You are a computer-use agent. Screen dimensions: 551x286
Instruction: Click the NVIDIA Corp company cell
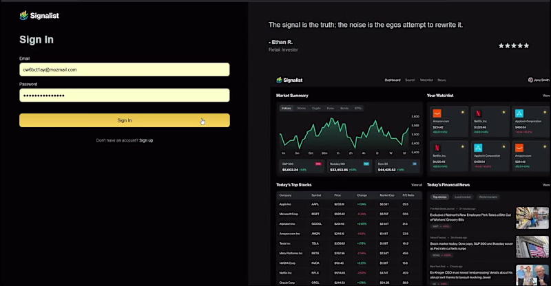[287, 263]
